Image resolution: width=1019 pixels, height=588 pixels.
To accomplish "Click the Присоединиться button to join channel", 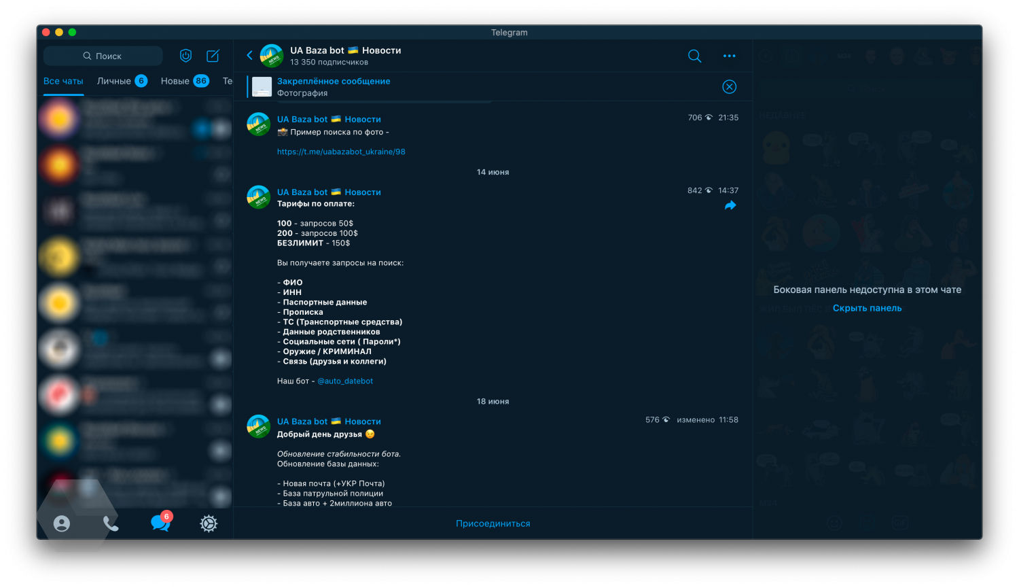I will [493, 523].
